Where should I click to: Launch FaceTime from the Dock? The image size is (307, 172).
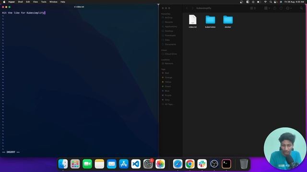point(87,164)
